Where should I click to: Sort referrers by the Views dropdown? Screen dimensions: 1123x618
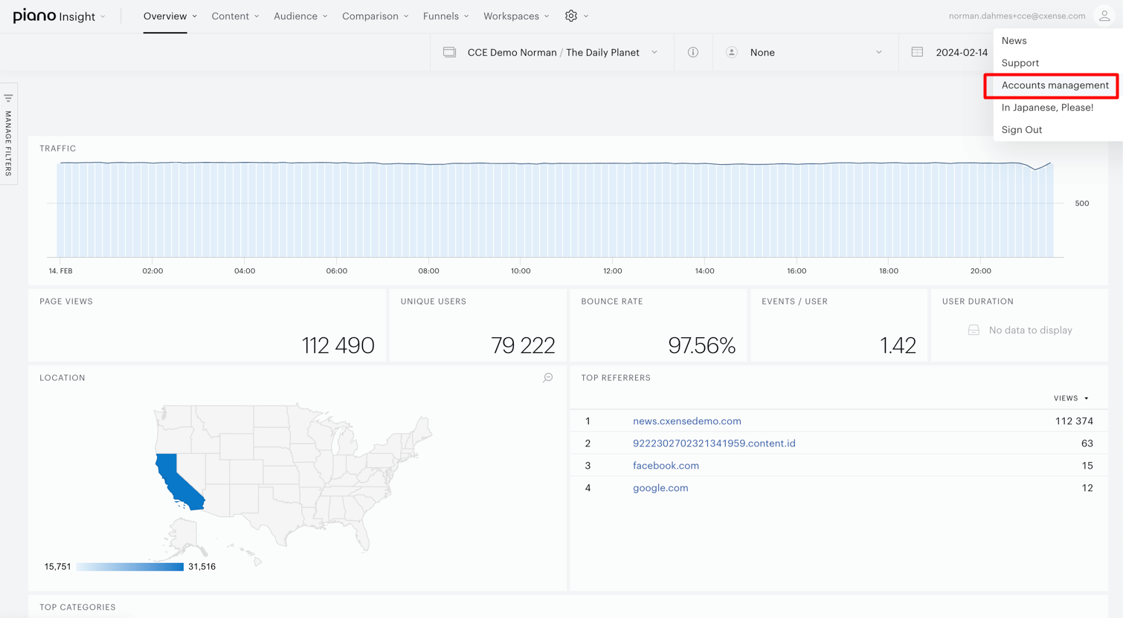pyautogui.click(x=1071, y=398)
